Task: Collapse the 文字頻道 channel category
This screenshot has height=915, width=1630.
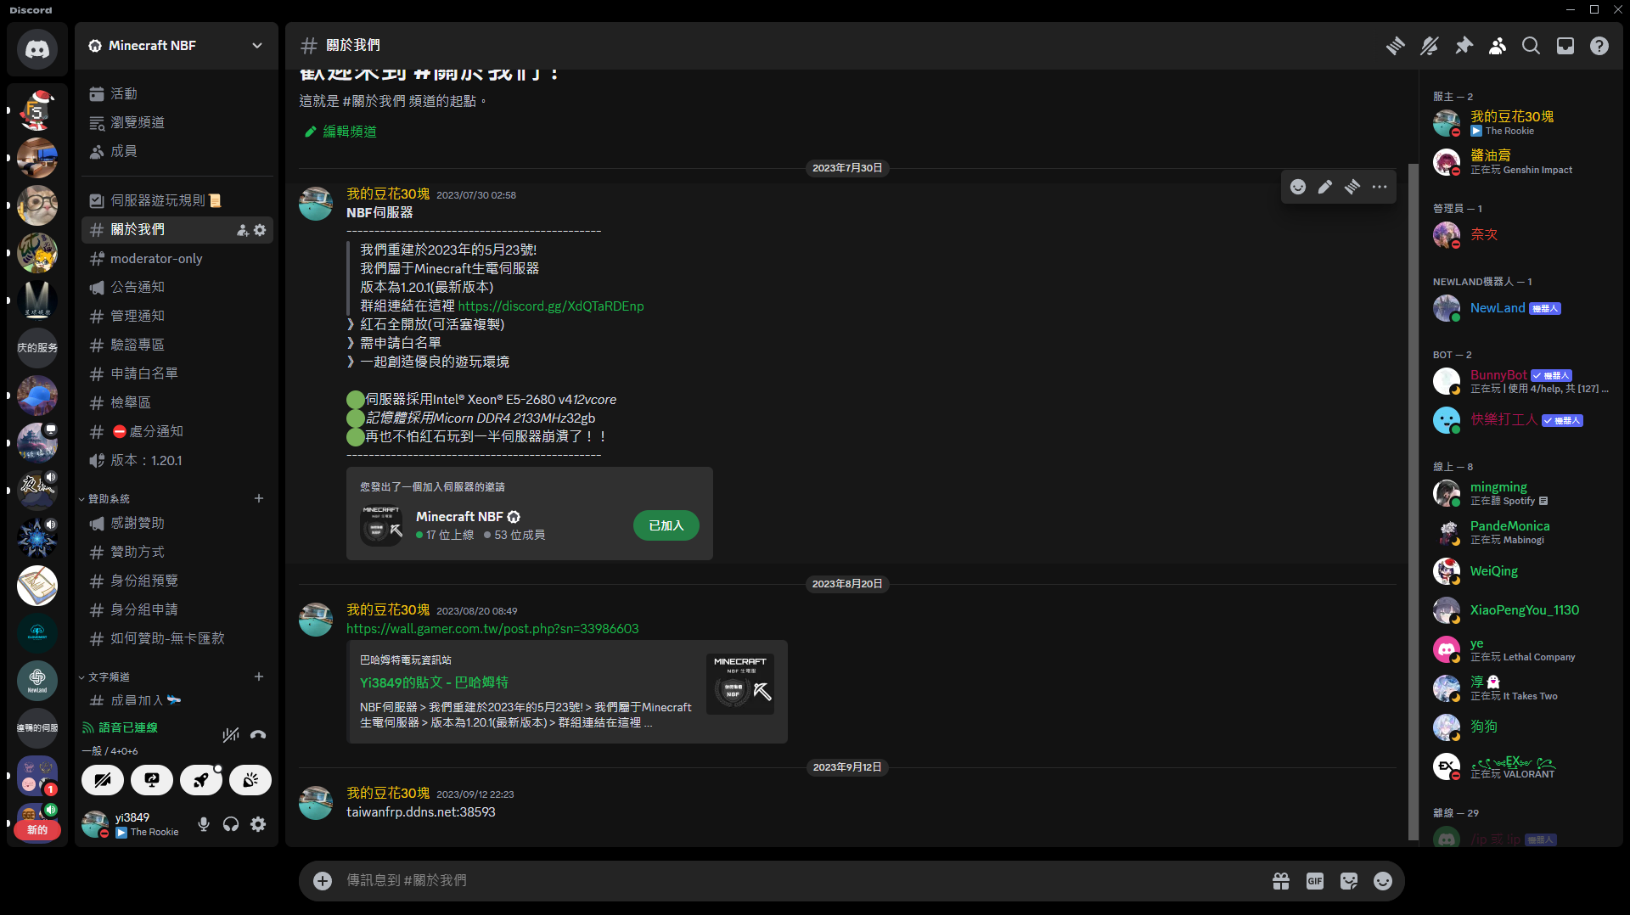Action: 109,677
